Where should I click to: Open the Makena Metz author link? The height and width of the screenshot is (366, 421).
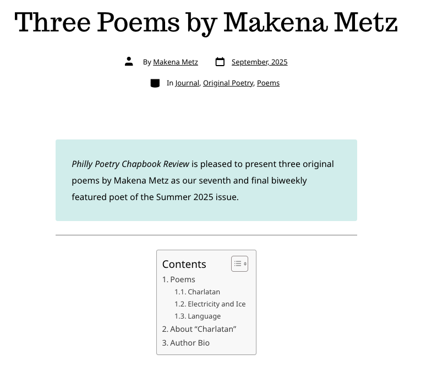tap(176, 62)
